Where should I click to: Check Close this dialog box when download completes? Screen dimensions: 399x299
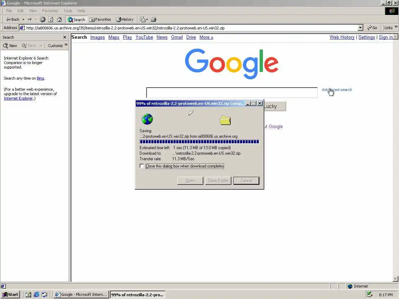click(142, 166)
